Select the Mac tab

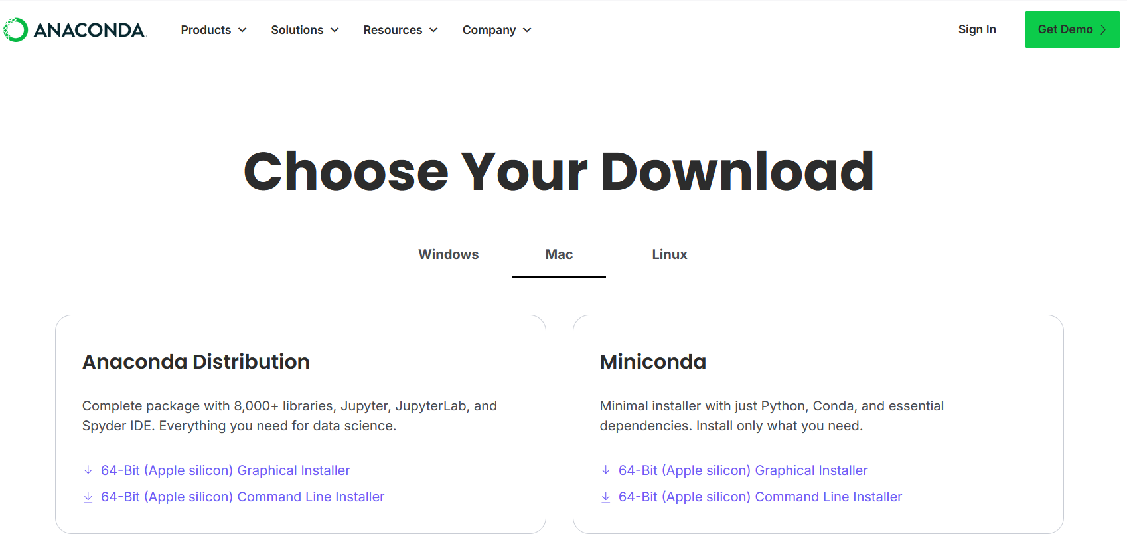pyautogui.click(x=559, y=254)
